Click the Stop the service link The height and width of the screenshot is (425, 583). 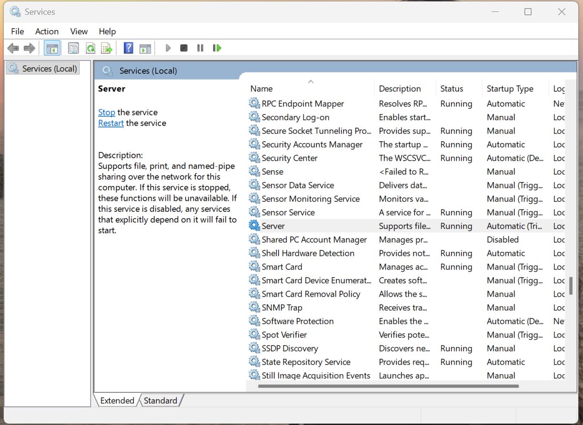(x=107, y=112)
